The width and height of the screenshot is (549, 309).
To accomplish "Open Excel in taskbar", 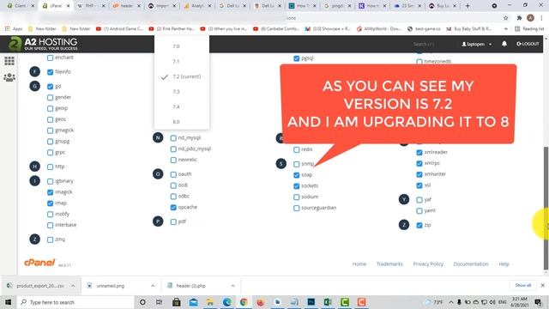I will tap(328, 302).
